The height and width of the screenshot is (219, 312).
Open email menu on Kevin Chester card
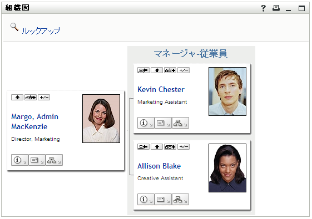point(163,123)
